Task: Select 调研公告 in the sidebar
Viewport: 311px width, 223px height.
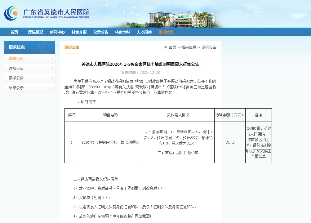Action: point(16,59)
